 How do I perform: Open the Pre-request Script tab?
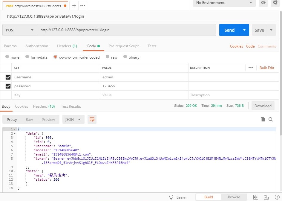click(x=124, y=46)
